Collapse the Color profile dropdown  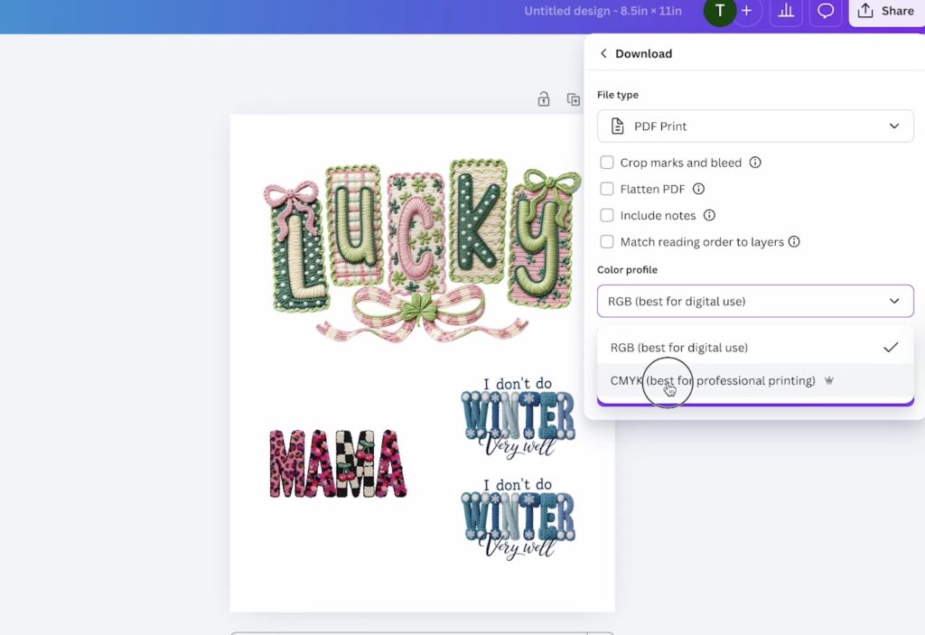click(x=754, y=301)
